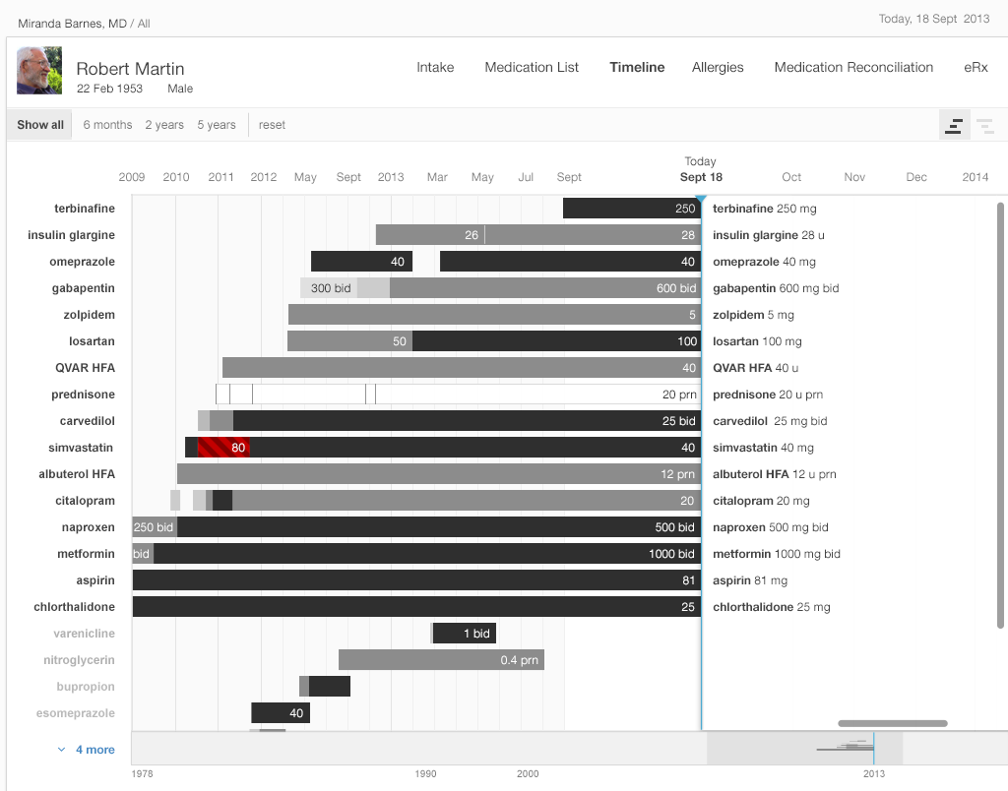
Task: Select the terbinafine 250 timeline bar
Action: pyautogui.click(x=631, y=209)
